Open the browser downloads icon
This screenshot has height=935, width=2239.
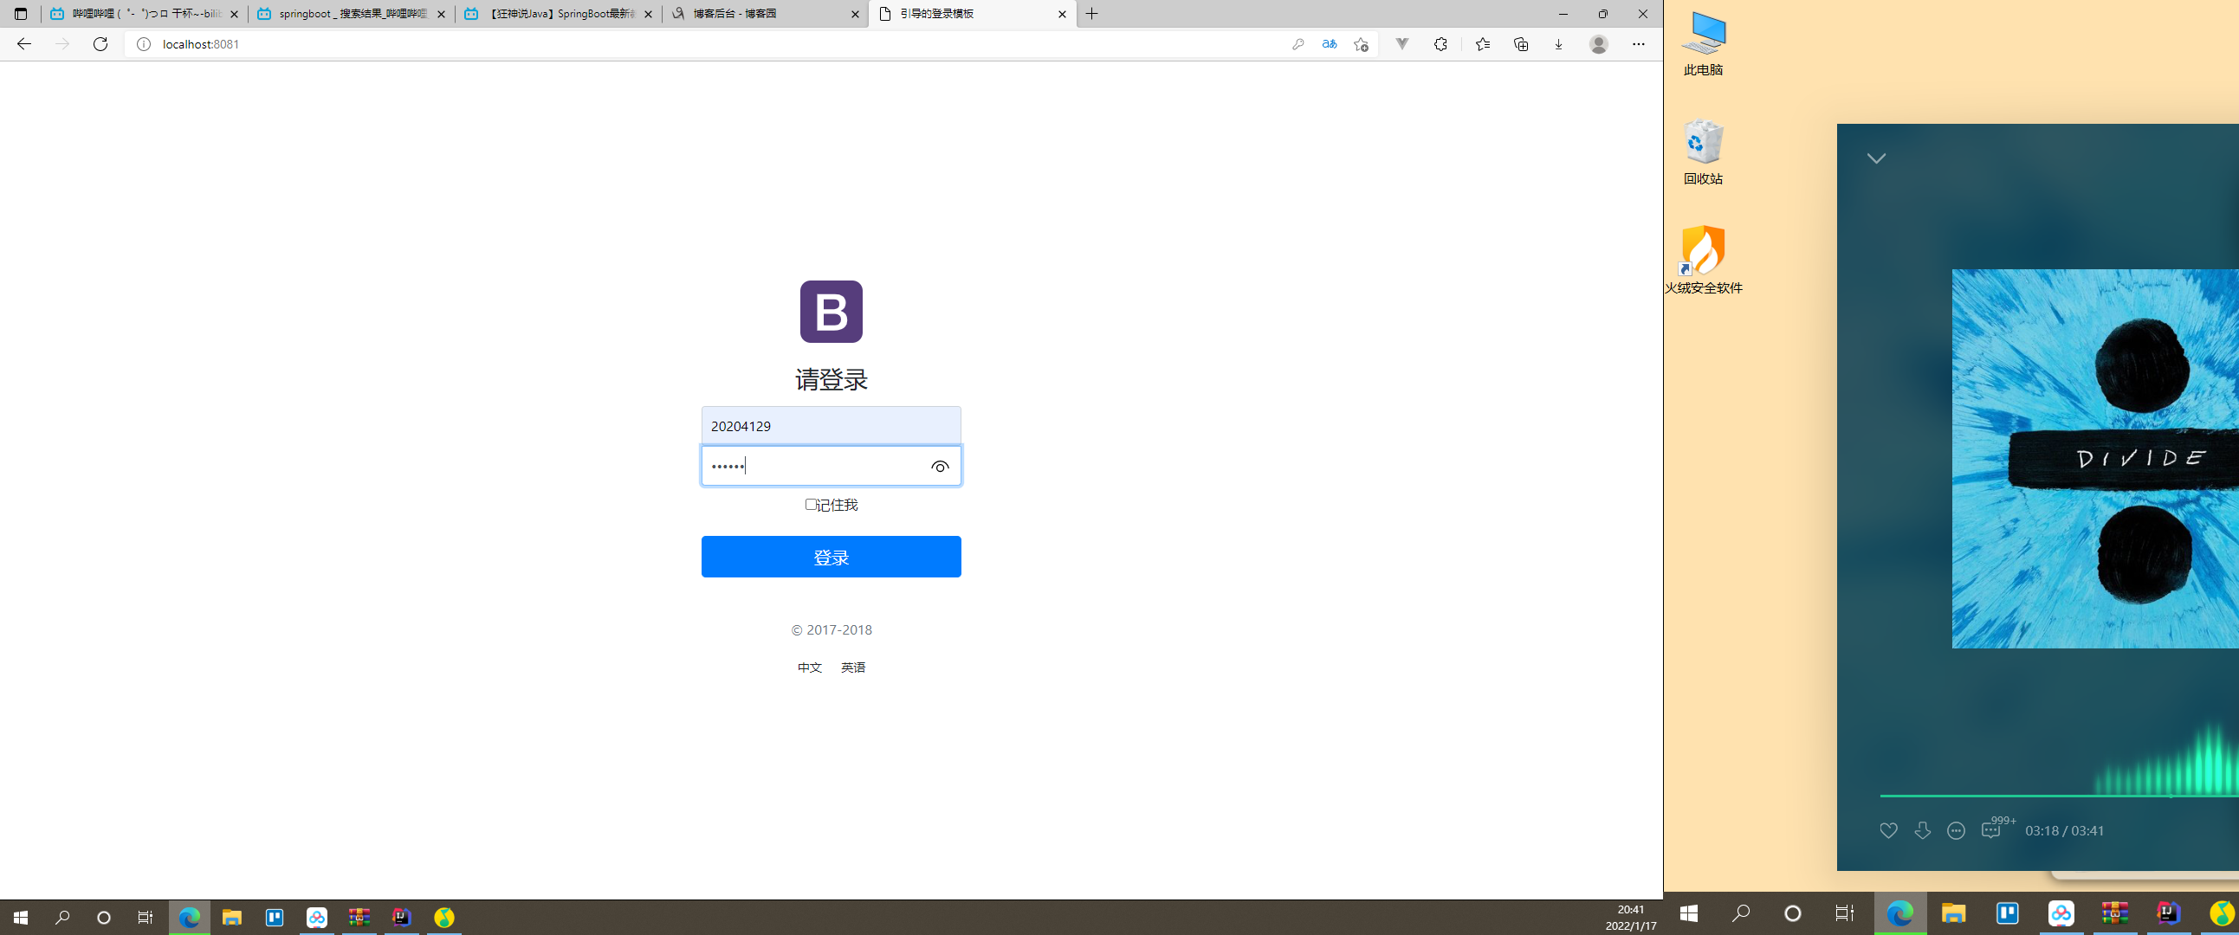1558,44
